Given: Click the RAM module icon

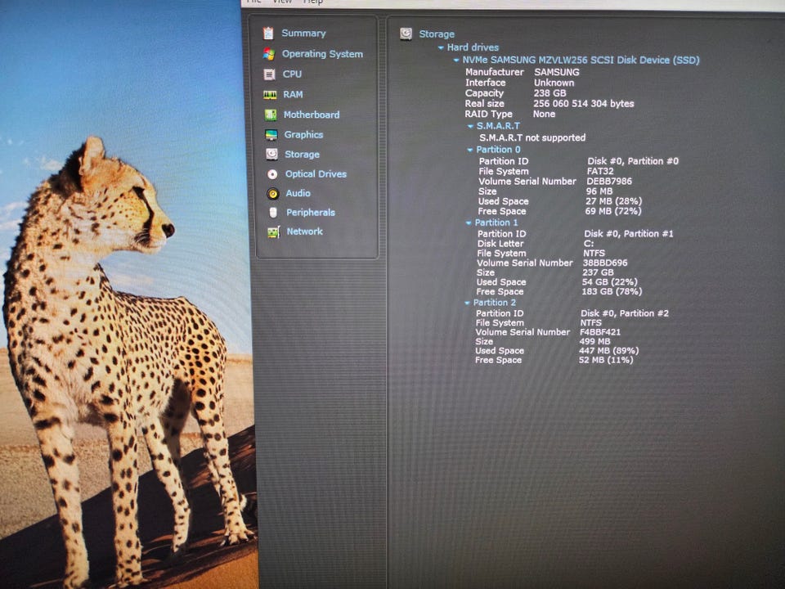Looking at the screenshot, I should pyautogui.click(x=270, y=95).
